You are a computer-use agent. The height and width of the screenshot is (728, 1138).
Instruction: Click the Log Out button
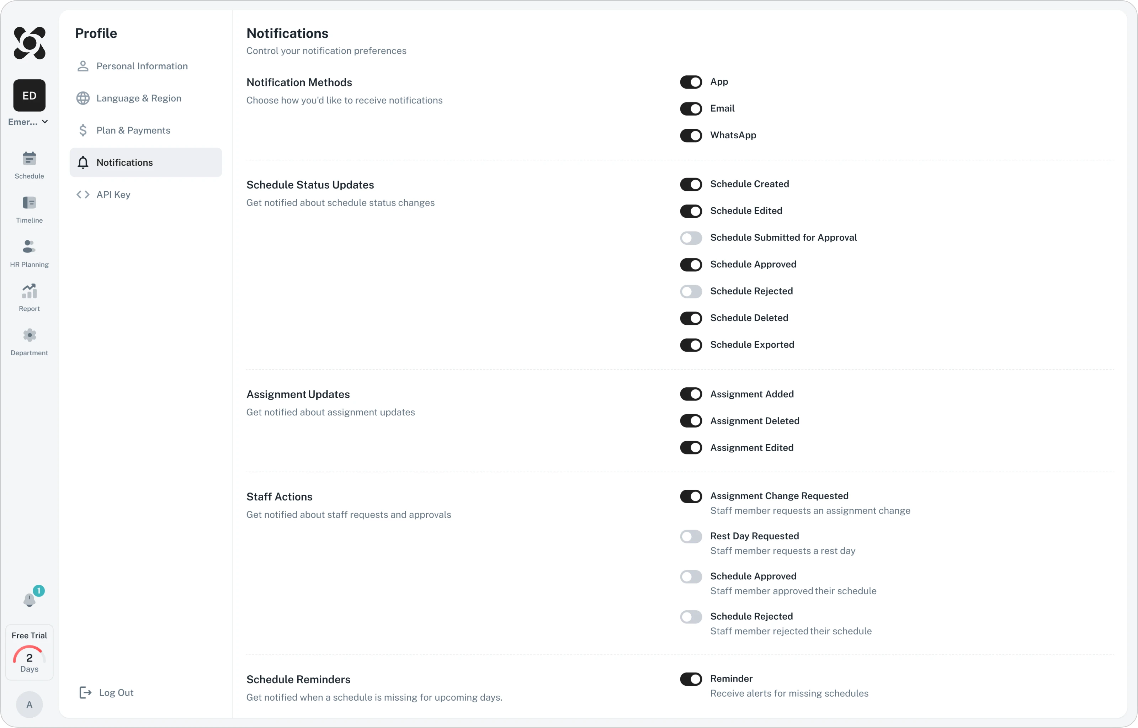coord(107,692)
